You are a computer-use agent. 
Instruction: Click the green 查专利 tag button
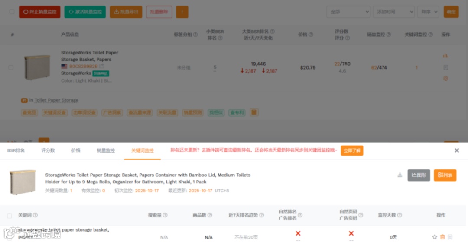(237, 112)
